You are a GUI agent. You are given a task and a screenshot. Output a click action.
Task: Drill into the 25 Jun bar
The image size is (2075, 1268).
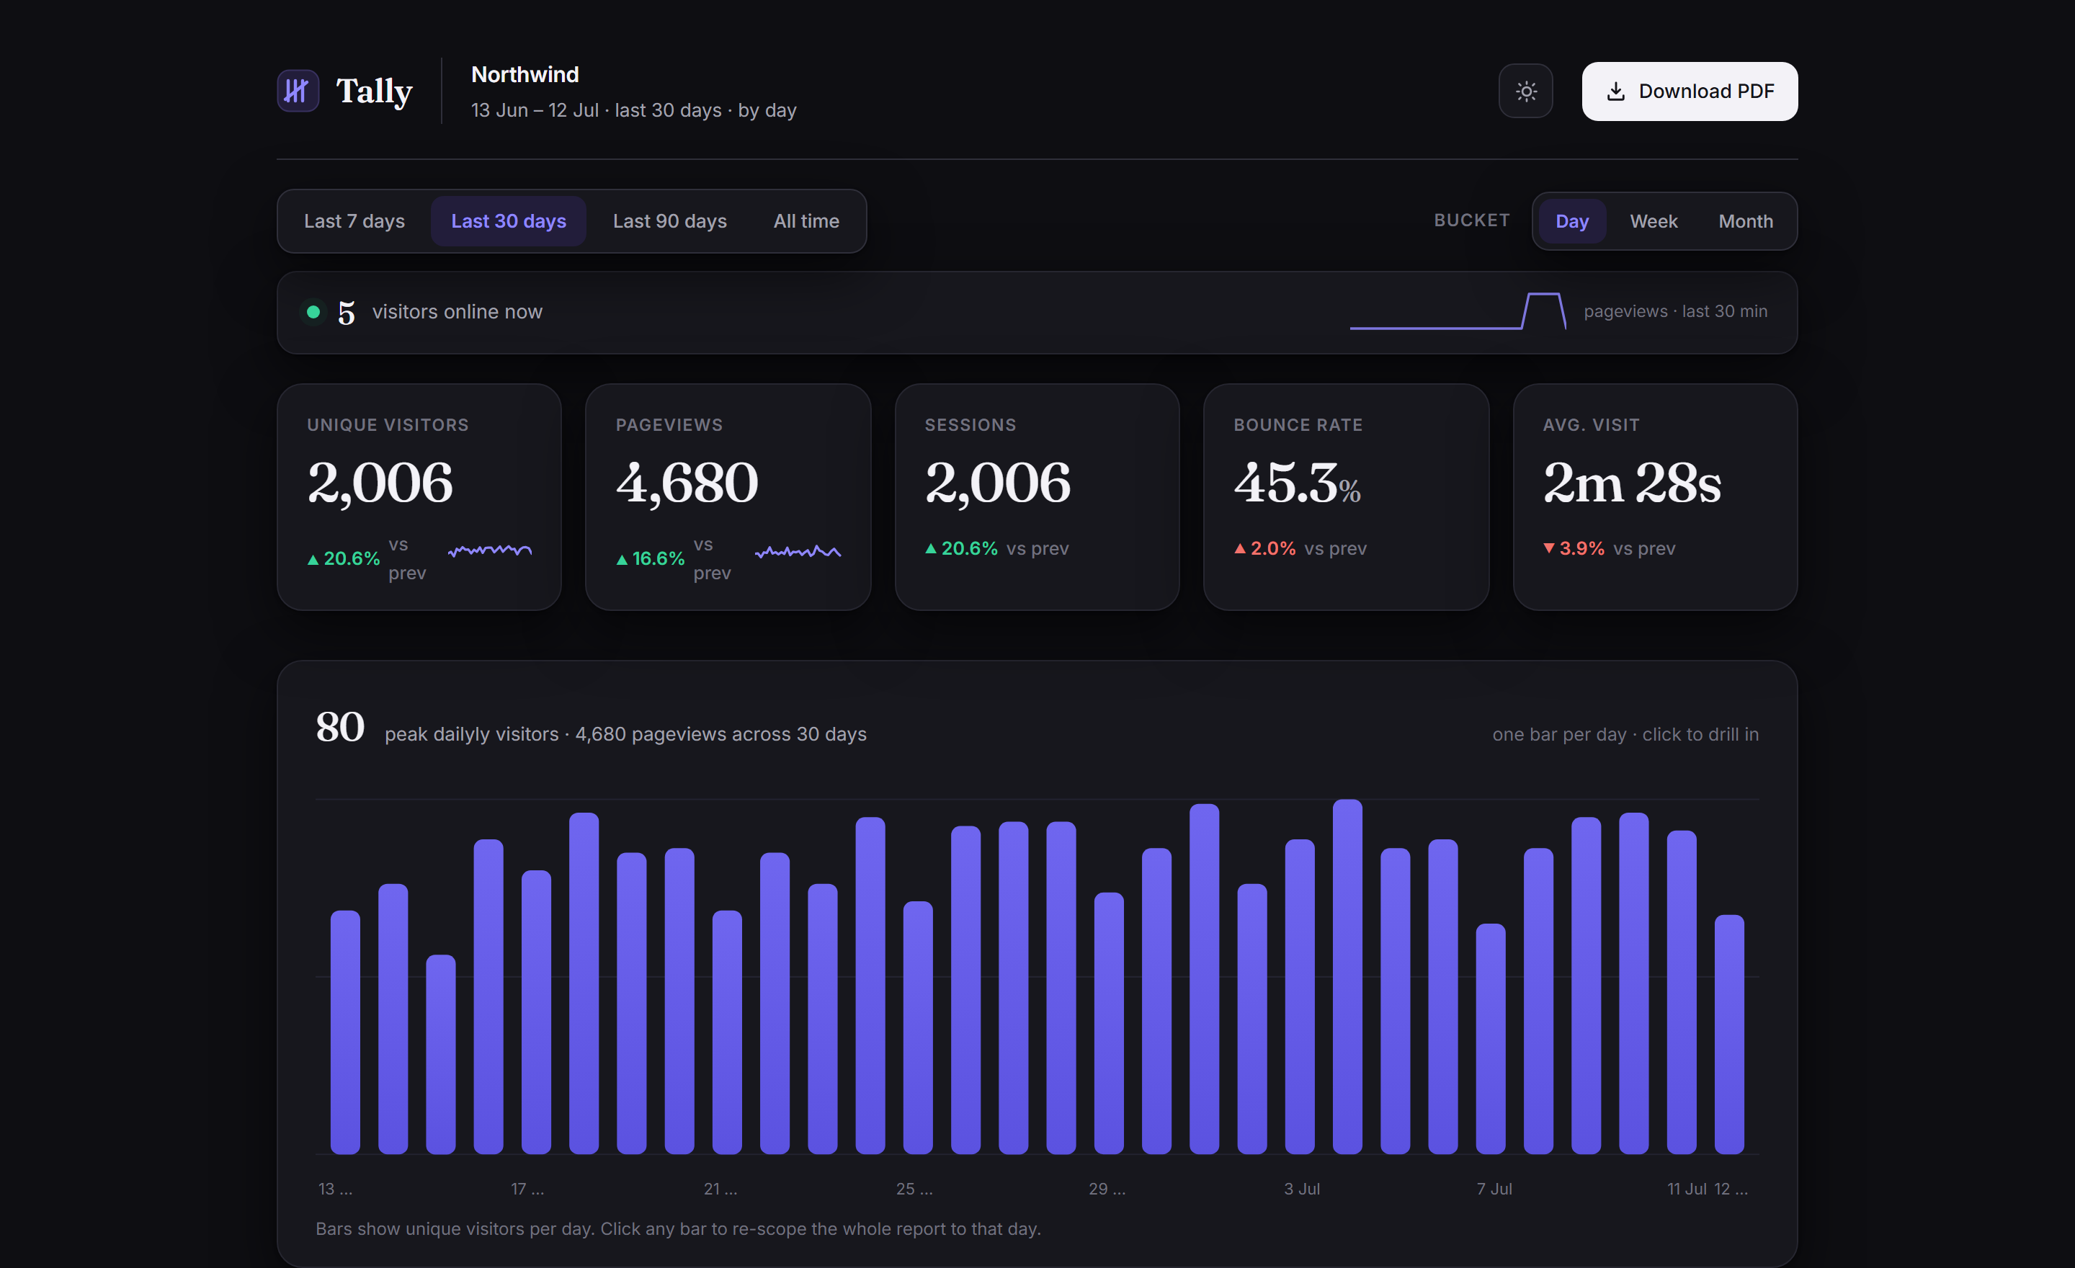(x=918, y=1027)
